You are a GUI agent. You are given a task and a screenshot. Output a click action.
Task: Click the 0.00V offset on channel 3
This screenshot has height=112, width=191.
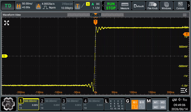(78, 105)
